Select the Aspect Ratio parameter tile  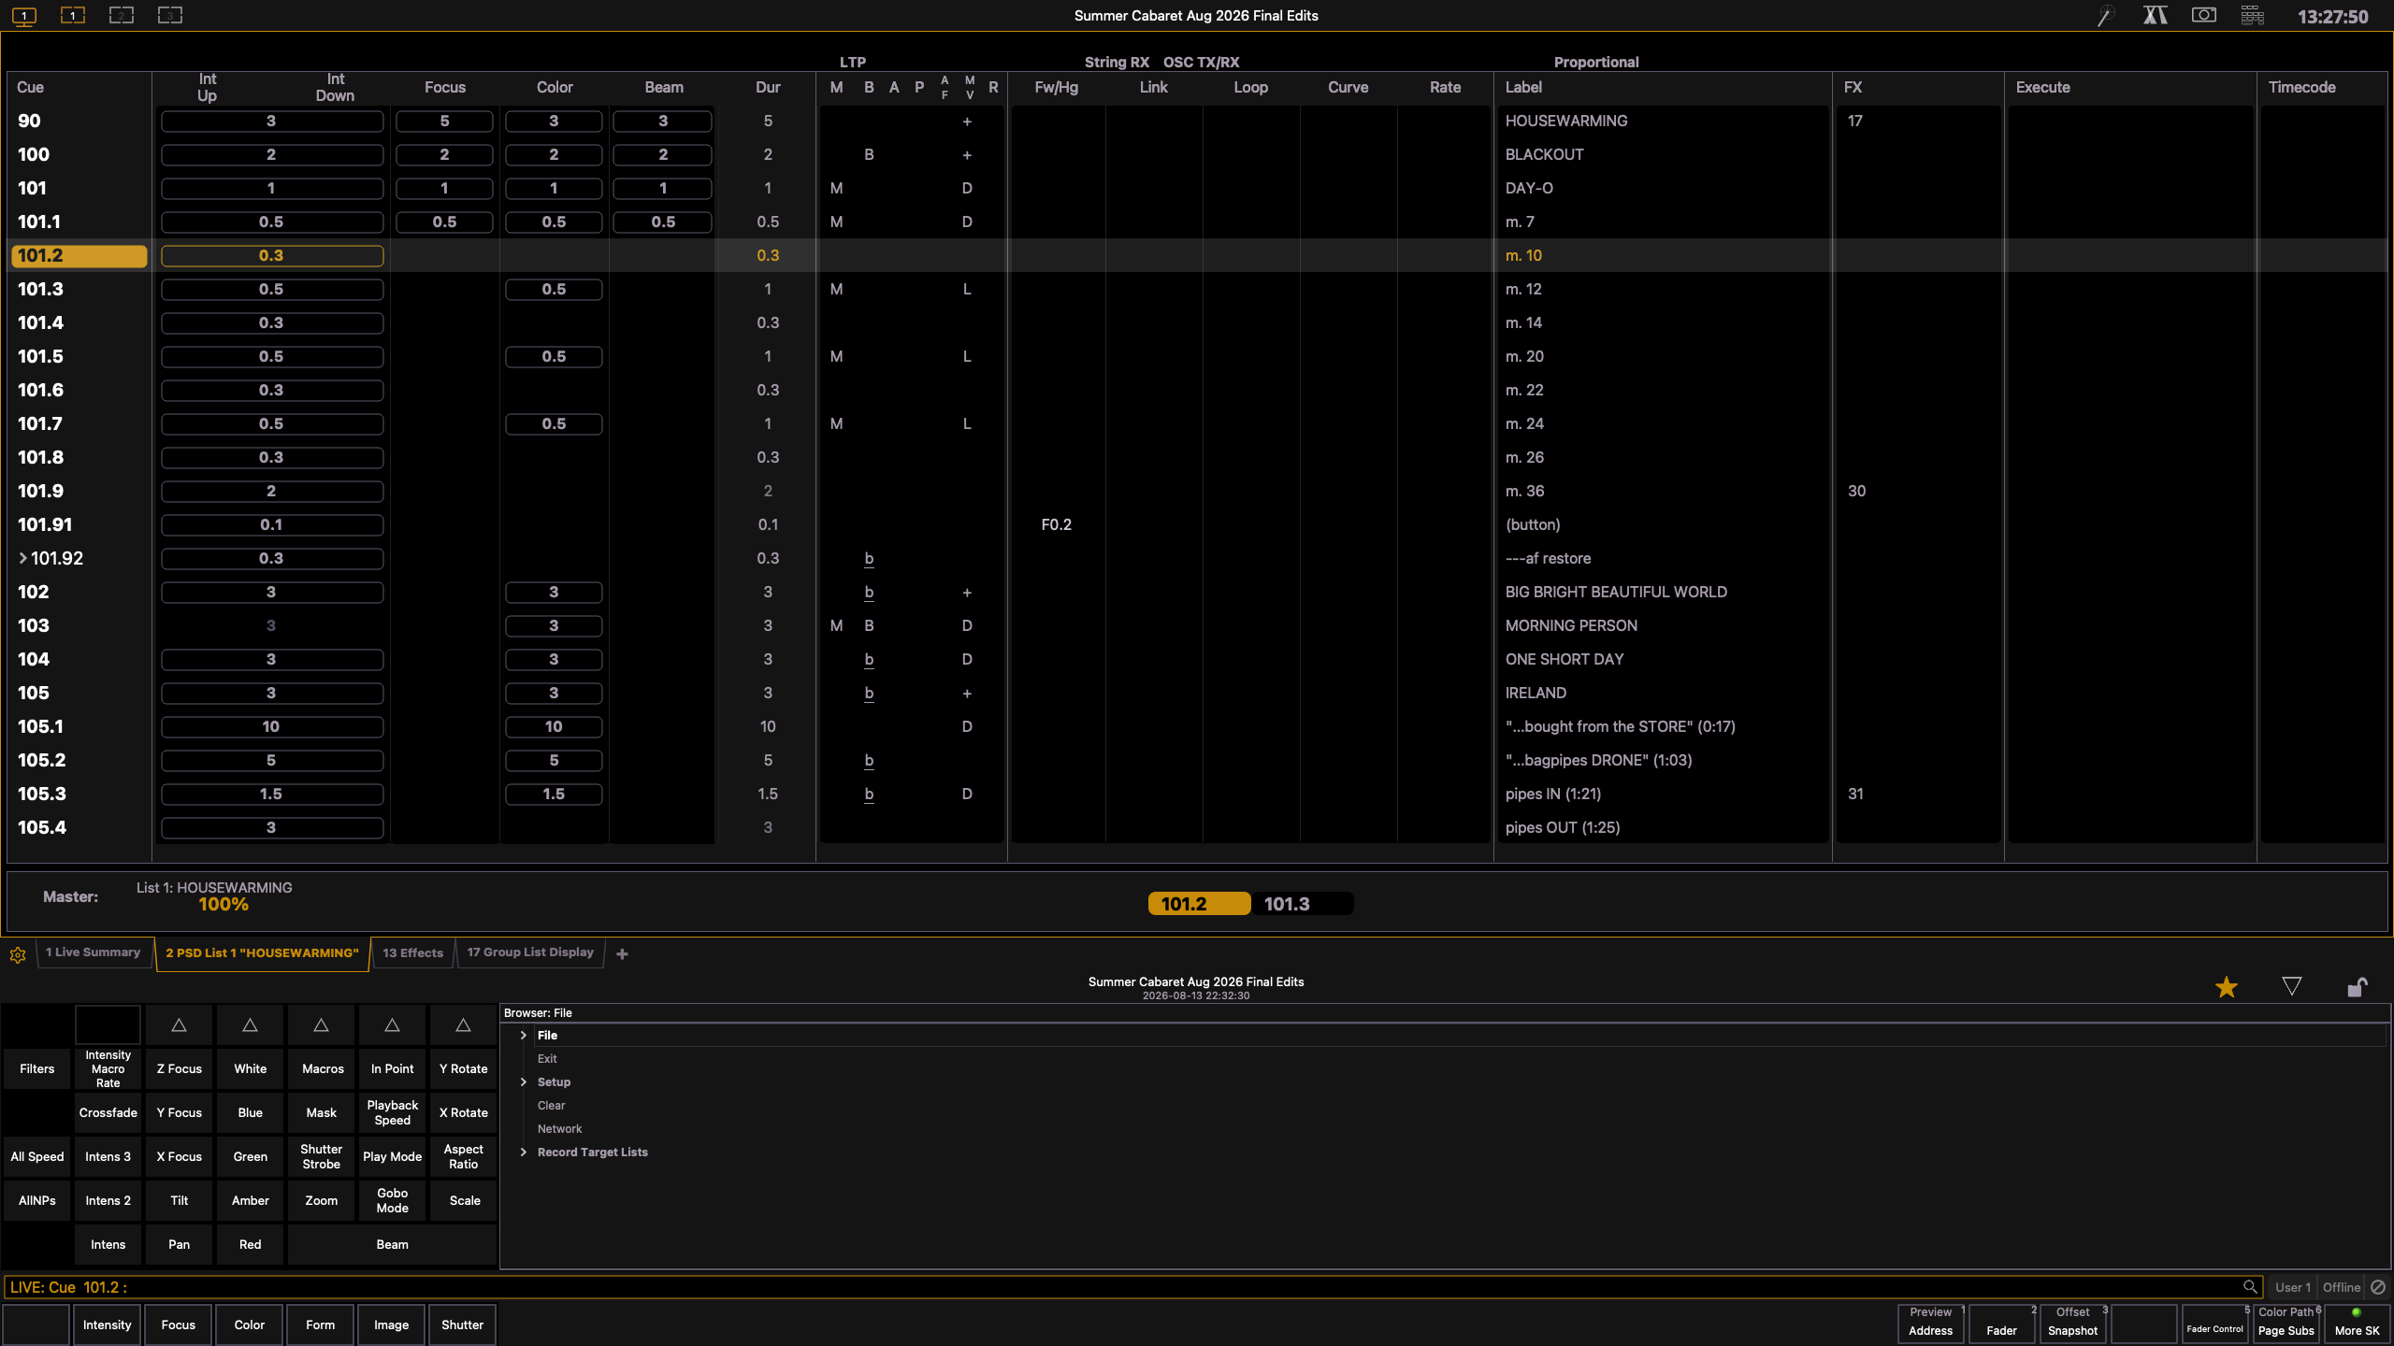(x=464, y=1157)
